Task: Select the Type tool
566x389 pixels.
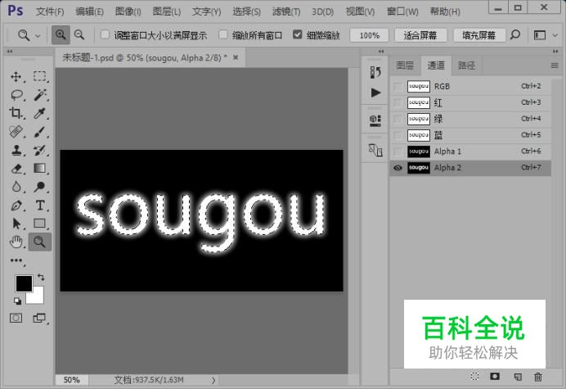Action: point(40,205)
